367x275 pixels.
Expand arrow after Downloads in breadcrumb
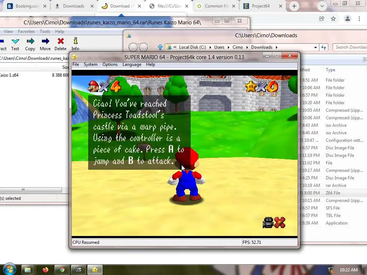click(276, 48)
